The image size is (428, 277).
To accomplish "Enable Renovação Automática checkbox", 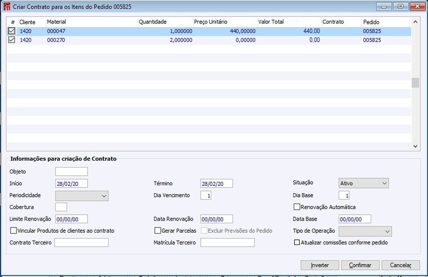I will [x=297, y=207].
